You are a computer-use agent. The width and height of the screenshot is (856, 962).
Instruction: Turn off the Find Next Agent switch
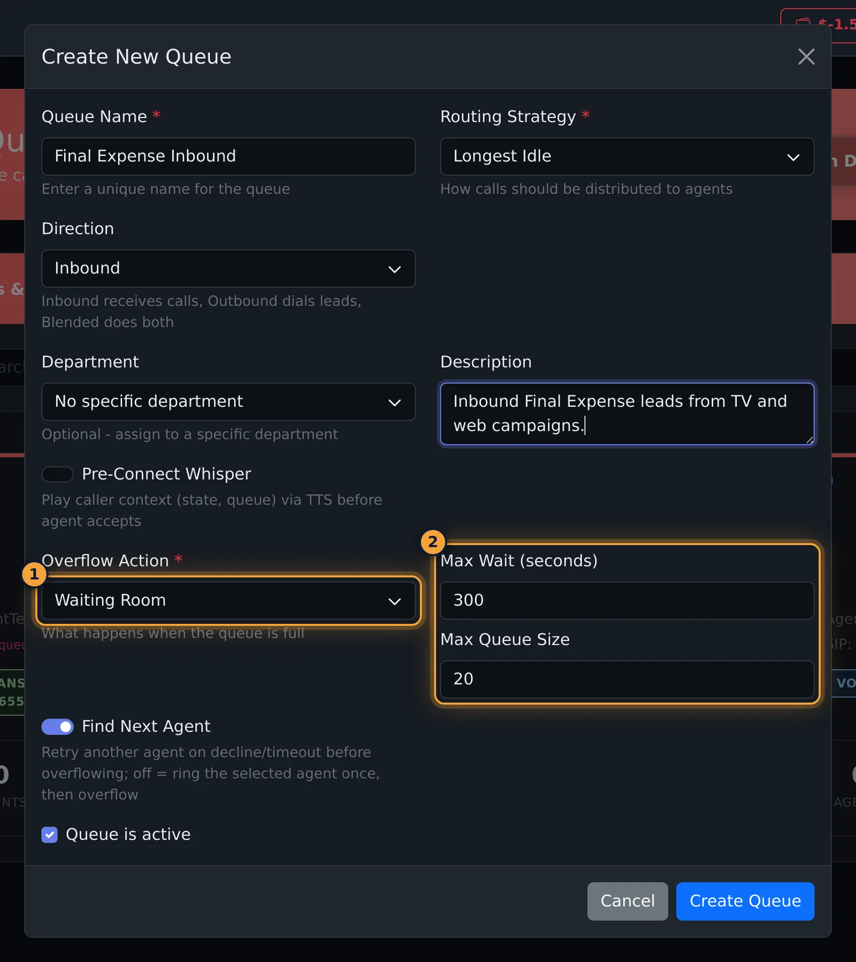pyautogui.click(x=57, y=727)
